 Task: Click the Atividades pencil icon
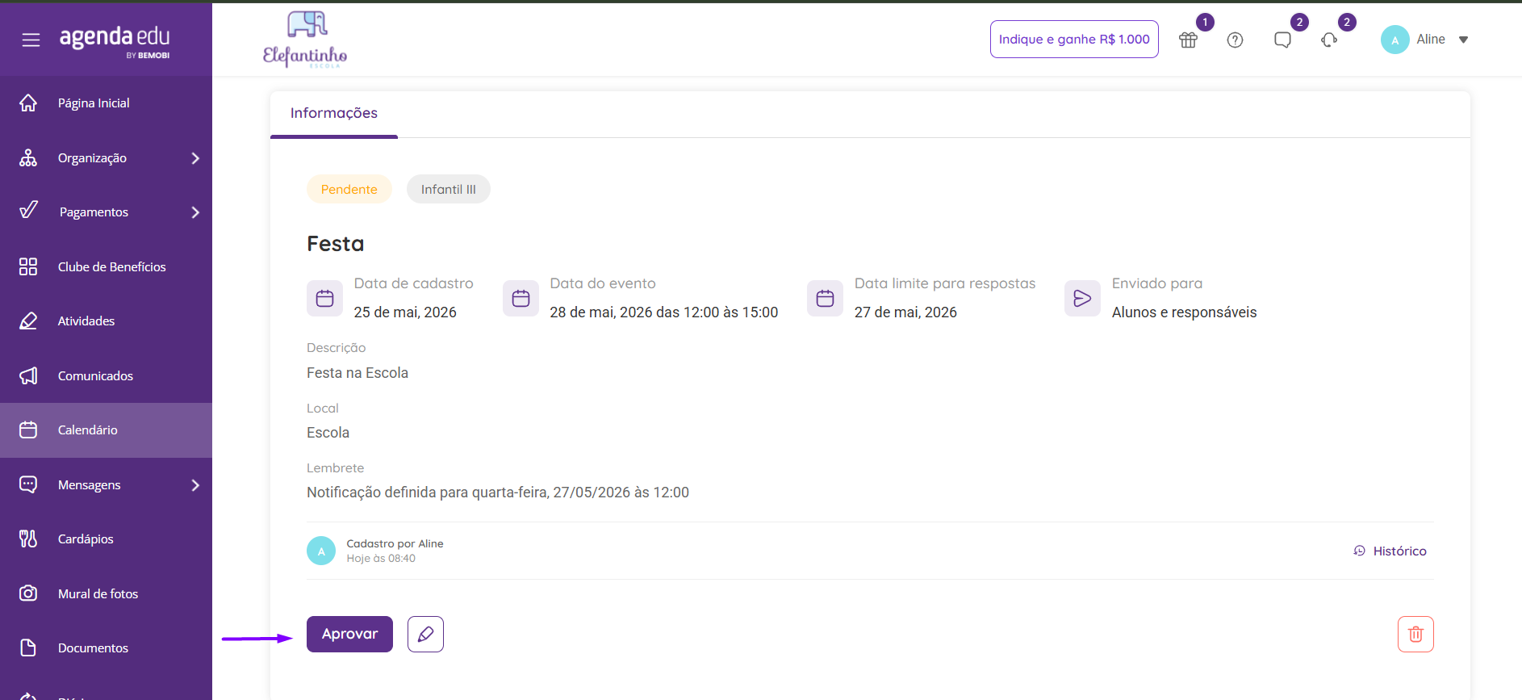(x=28, y=321)
